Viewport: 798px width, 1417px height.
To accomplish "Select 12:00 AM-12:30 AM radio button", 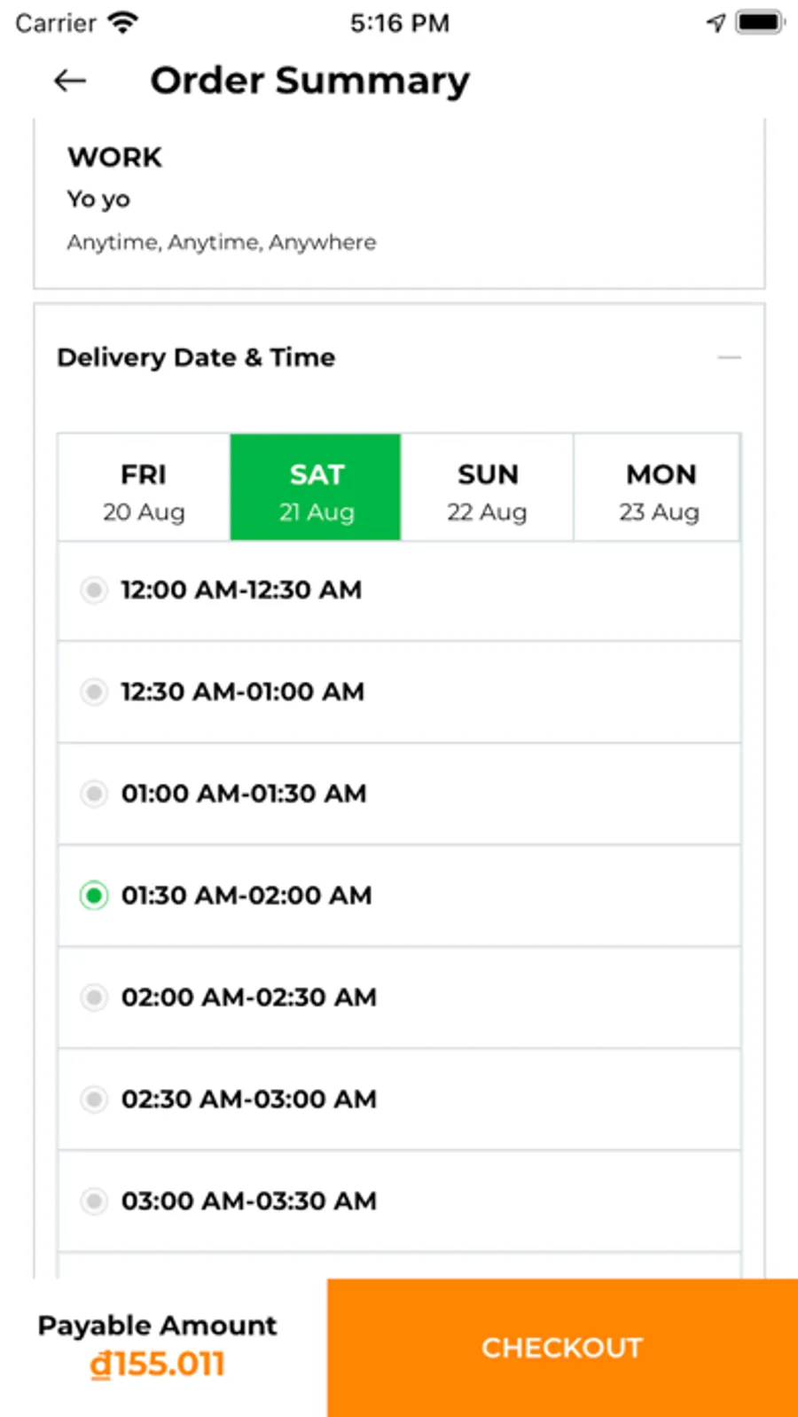I will click(94, 591).
